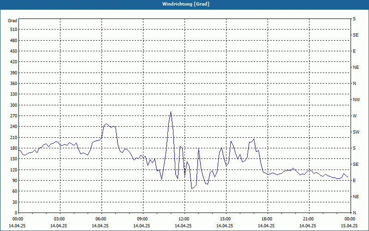Select the 240 degree axis label
This screenshot has height=231, width=369.
pos(14,127)
